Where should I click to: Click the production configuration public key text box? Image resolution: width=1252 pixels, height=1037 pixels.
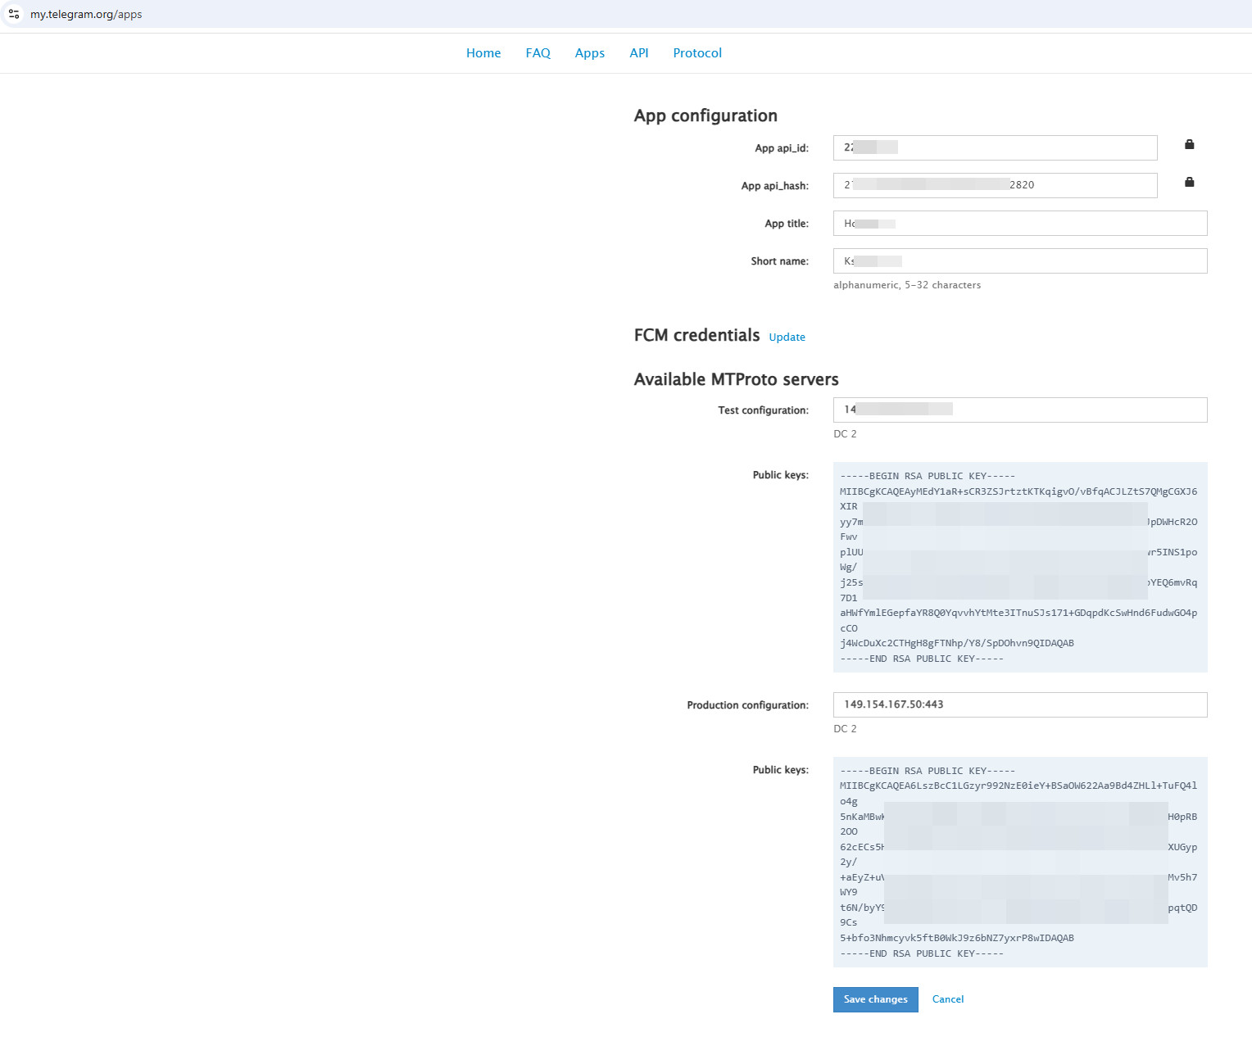pyautogui.click(x=1020, y=862)
